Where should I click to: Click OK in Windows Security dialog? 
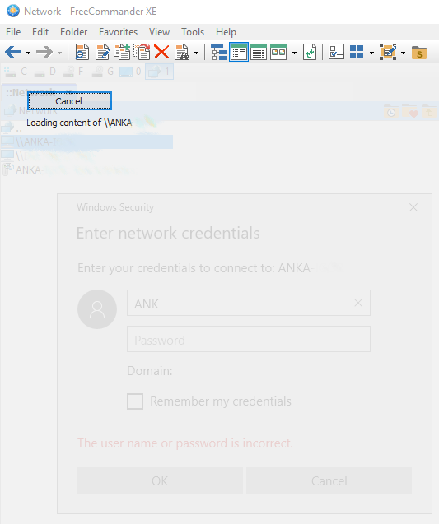pyautogui.click(x=160, y=480)
